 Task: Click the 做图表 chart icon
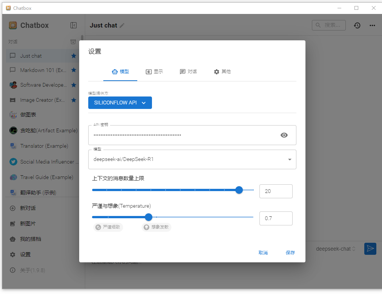click(13, 115)
